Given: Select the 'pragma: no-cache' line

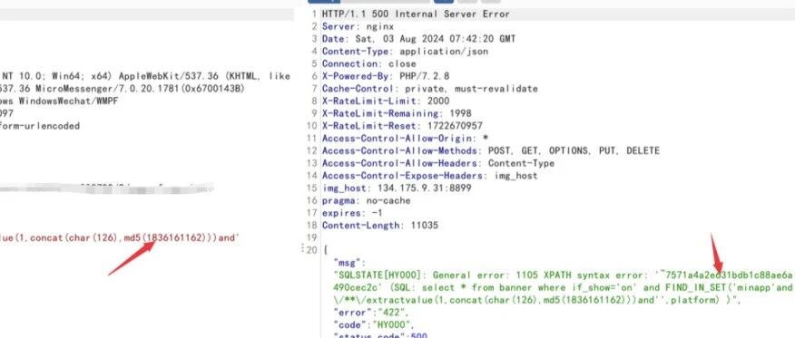Looking at the screenshot, I should pos(366,201).
